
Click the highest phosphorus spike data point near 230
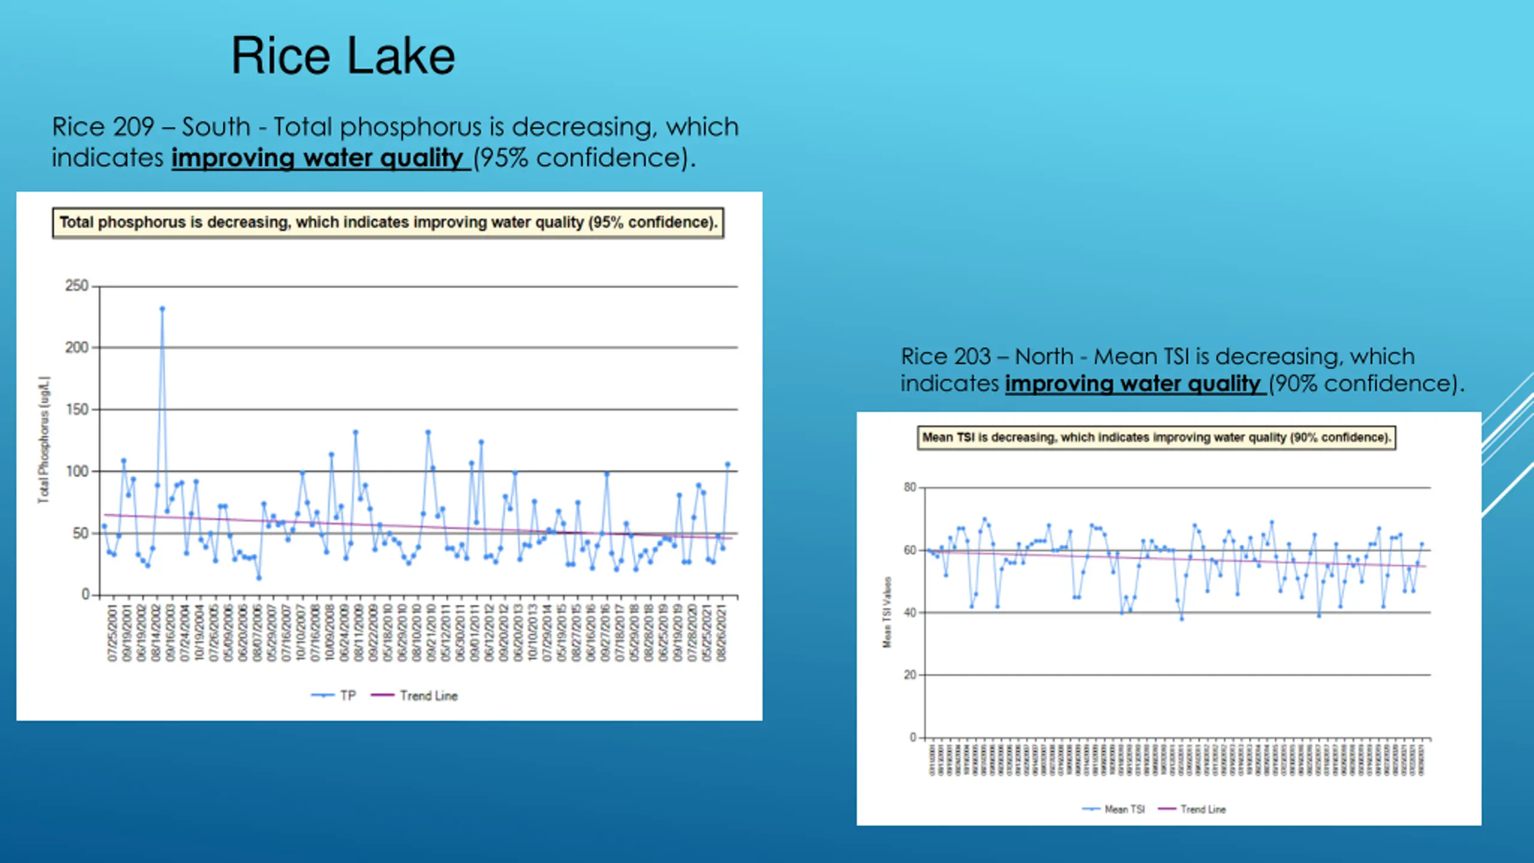(x=162, y=309)
